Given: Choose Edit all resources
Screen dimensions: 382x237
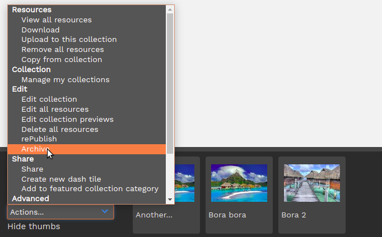Looking at the screenshot, I should coord(55,109).
